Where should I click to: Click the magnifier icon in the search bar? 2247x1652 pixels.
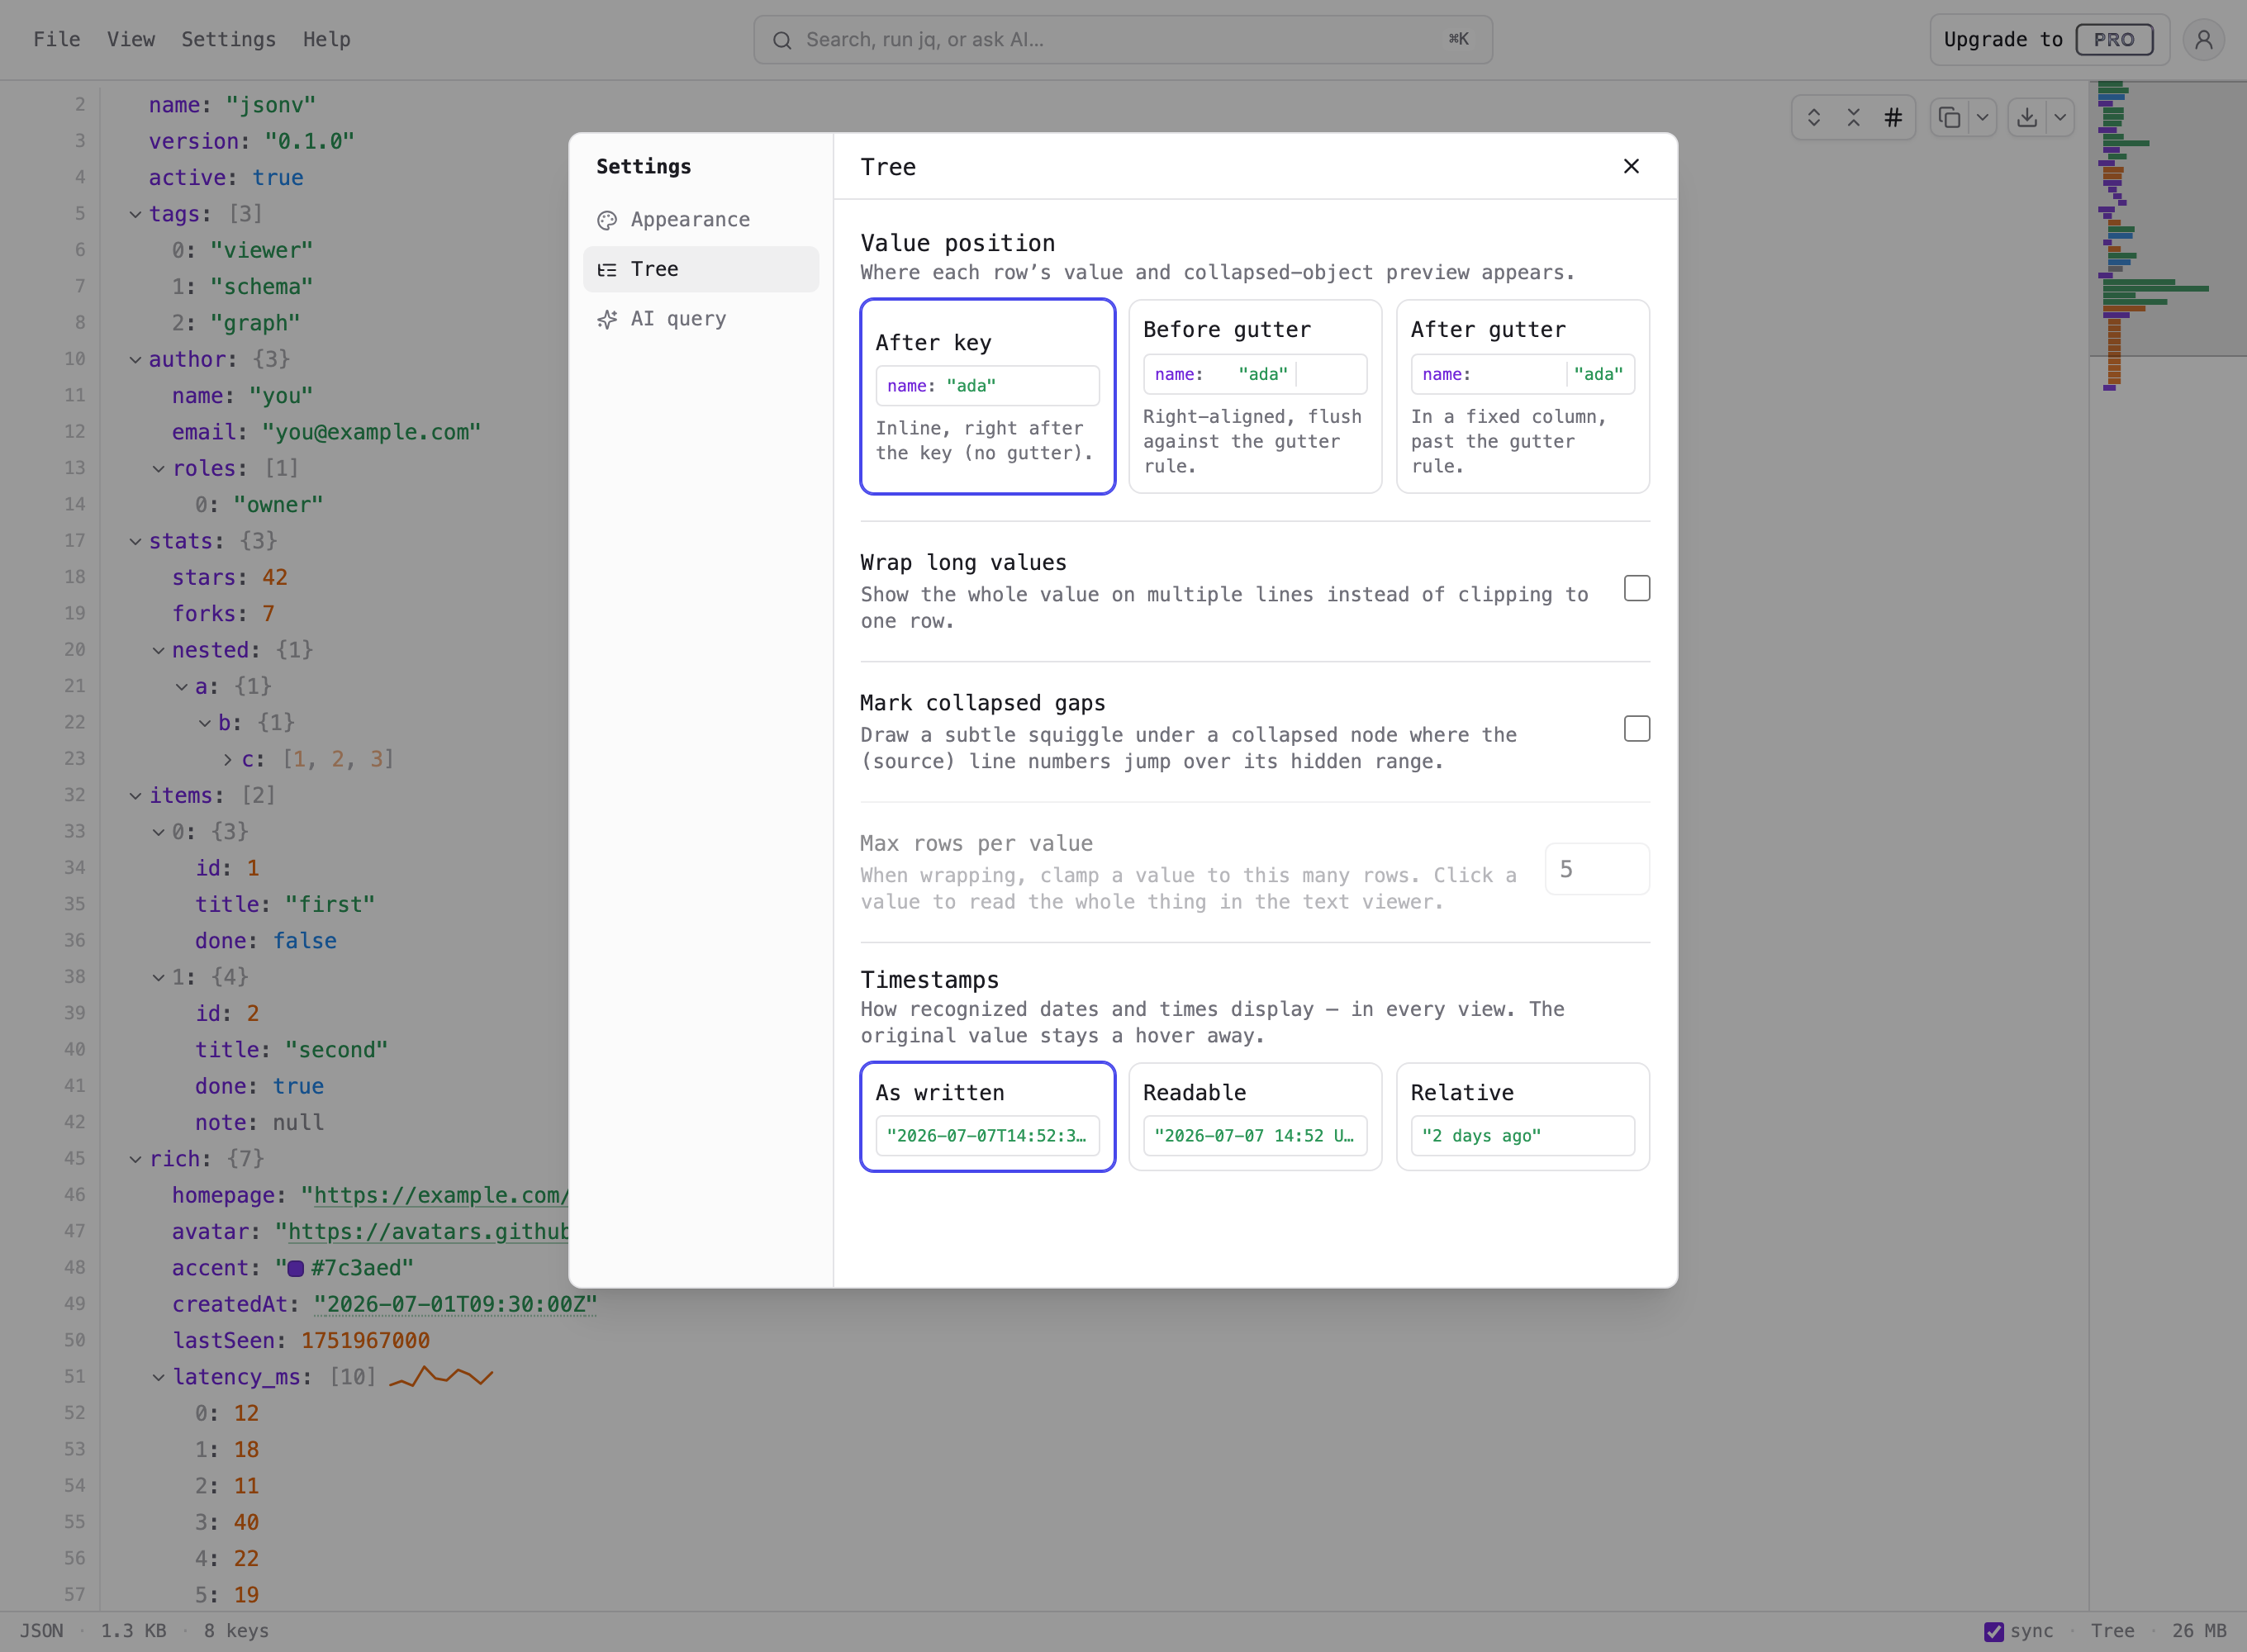point(783,40)
